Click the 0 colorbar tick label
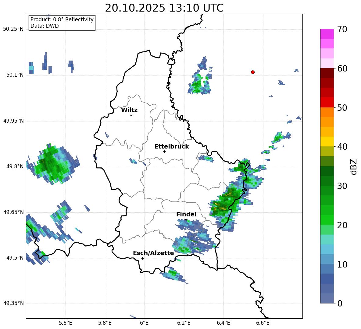361x329 pixels. (x=340, y=303)
